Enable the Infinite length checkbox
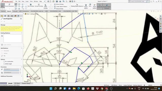The width and height of the screenshot is (162, 91). pyautogui.click(x=4, y=64)
